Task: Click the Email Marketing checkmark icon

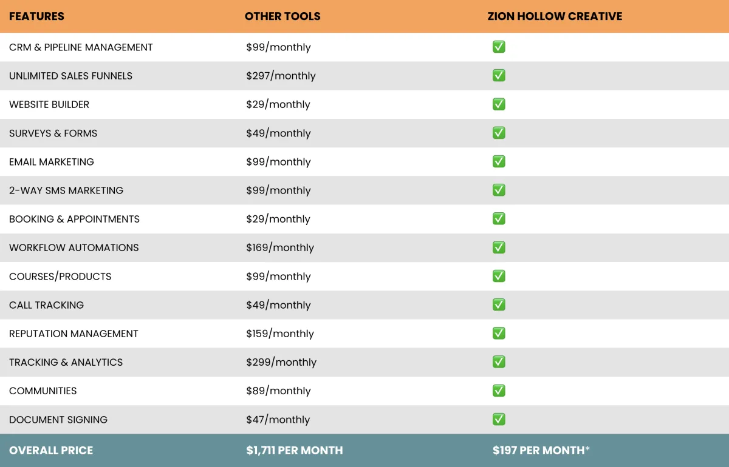Action: click(x=499, y=161)
